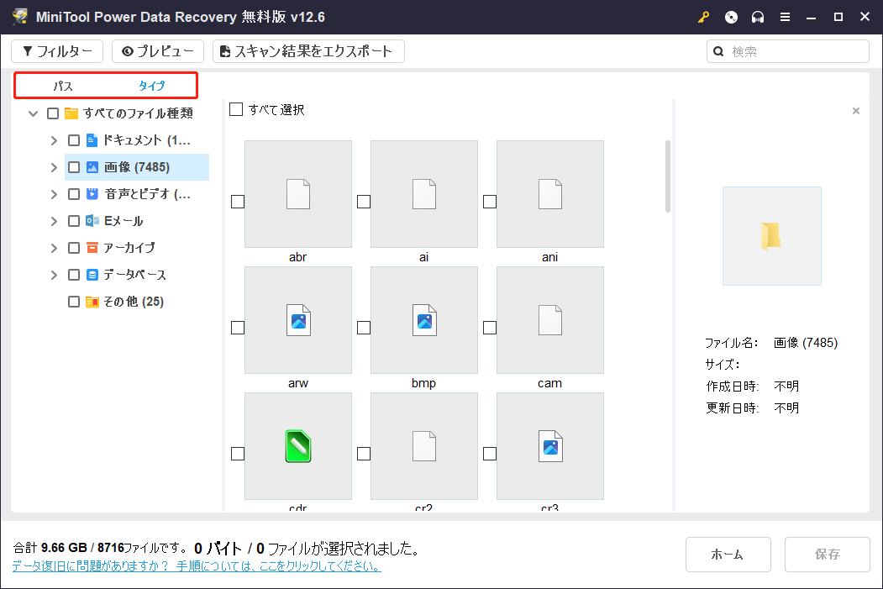
Task: Check the その他 (25) checkbox
Action: (73, 301)
